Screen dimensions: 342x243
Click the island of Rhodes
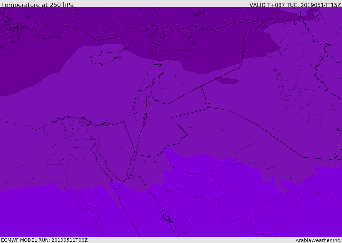[x=16, y=38]
